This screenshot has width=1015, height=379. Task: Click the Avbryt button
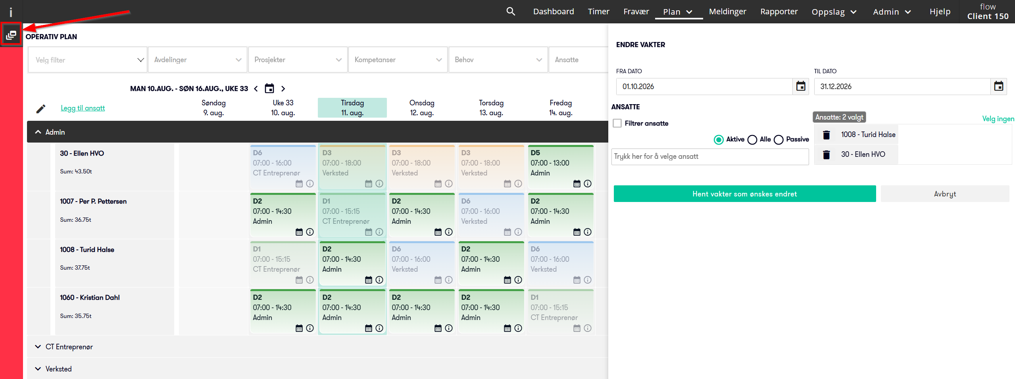(945, 194)
